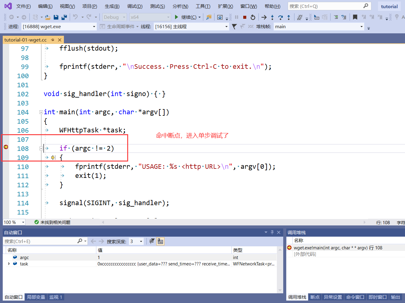Viewport: 405px width, 303px height.
Task: Step Out with up arrow icon
Action: 289,17
